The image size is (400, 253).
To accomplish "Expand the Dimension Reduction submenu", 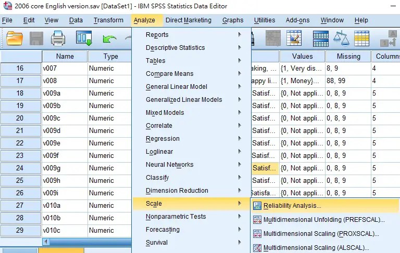I will (191, 190).
